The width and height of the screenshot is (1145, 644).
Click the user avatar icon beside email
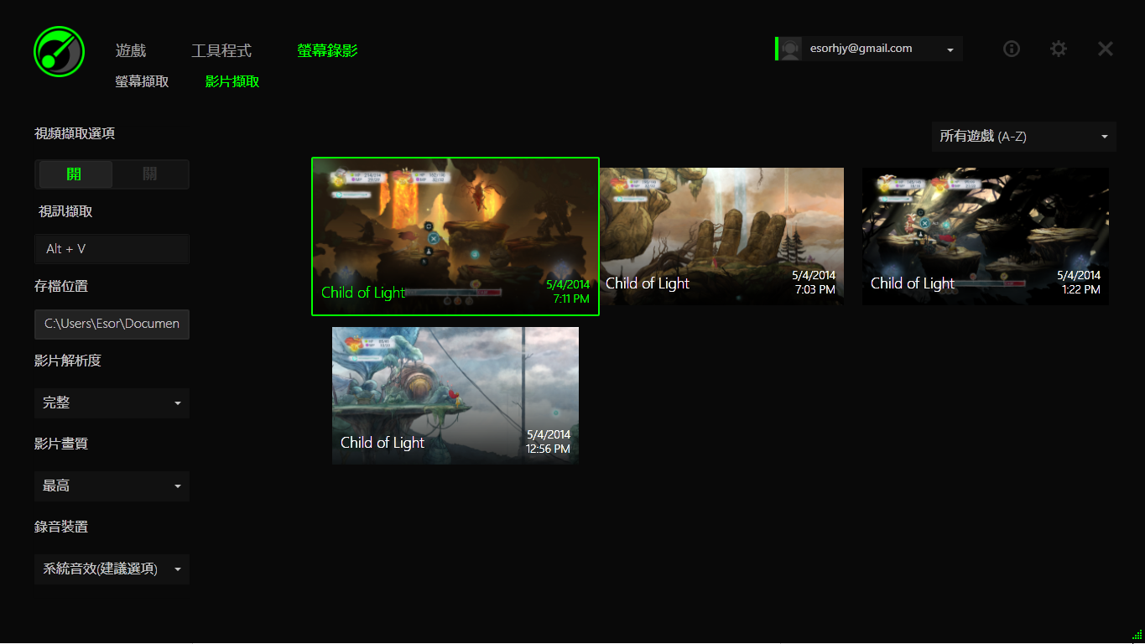click(x=790, y=49)
